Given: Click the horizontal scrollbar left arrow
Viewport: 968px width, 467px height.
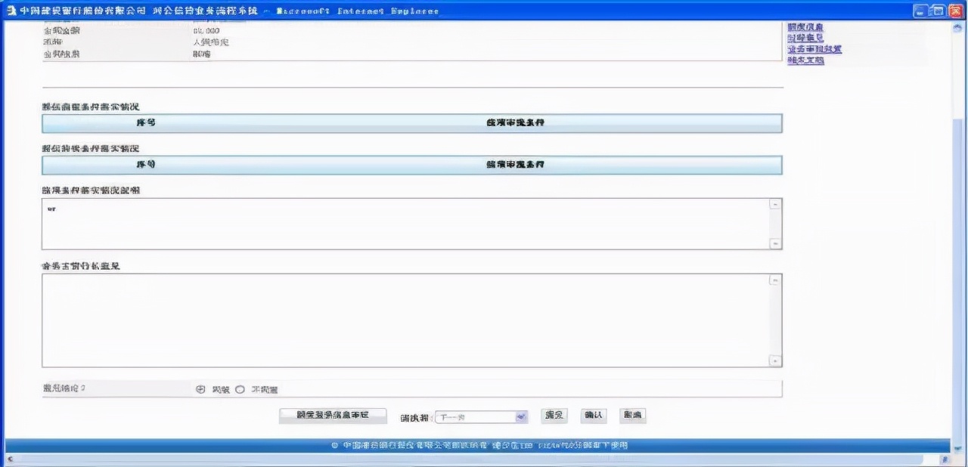Looking at the screenshot, I should pyautogui.click(x=10, y=459).
